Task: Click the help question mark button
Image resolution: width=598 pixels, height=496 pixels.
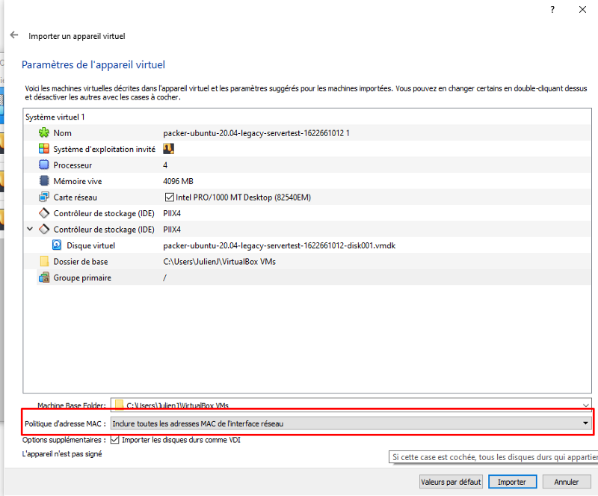Action: tap(553, 10)
